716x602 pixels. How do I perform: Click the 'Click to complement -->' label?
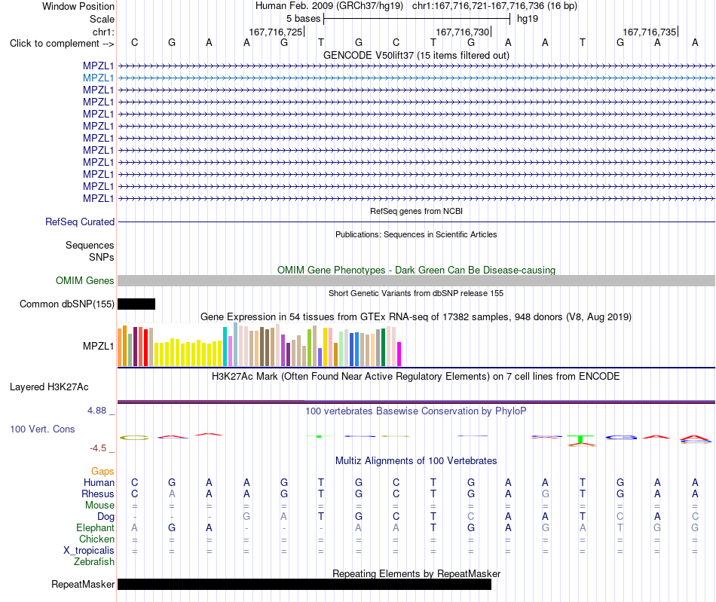tap(62, 44)
